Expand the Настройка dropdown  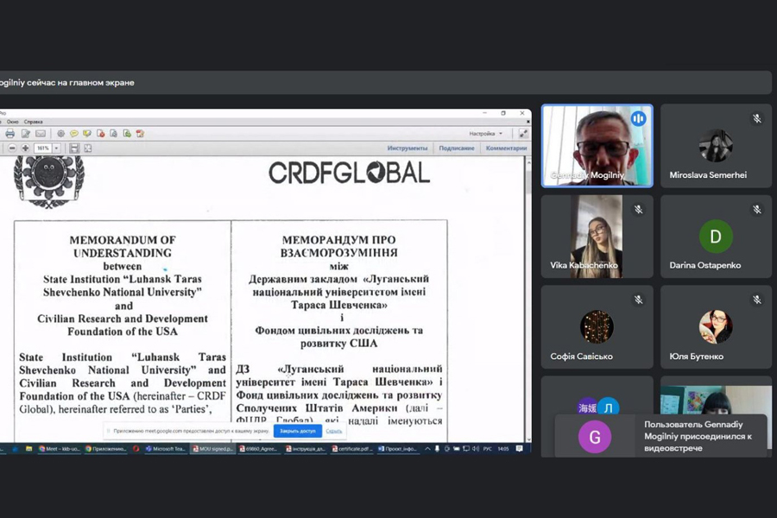501,134
